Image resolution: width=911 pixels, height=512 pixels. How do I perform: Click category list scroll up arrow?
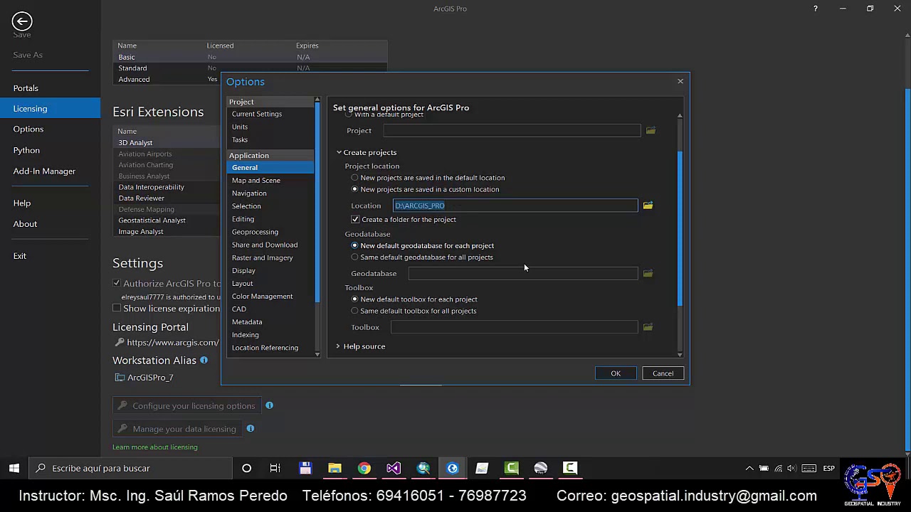(317, 100)
